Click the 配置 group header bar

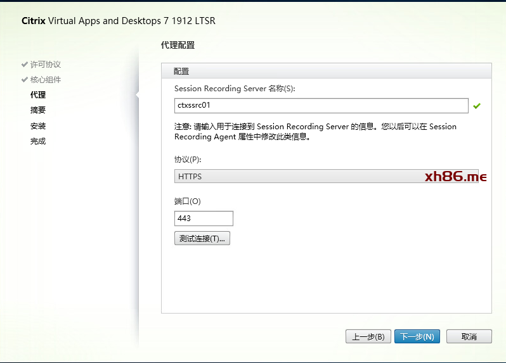coord(326,71)
